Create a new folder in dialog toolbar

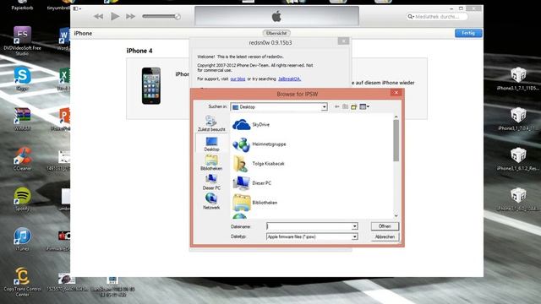[x=353, y=107]
